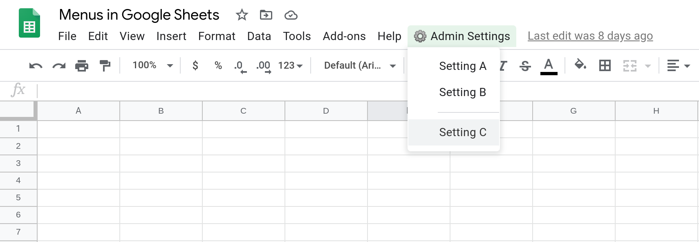The image size is (699, 242).
Task: Format as currency with dollar icon
Action: 195,65
